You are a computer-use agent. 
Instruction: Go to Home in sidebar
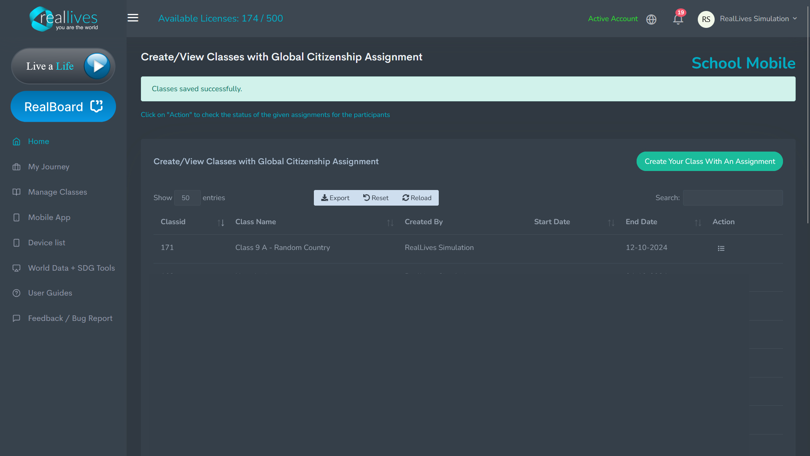[38, 141]
